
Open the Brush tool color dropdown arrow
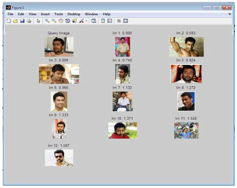point(87,21)
